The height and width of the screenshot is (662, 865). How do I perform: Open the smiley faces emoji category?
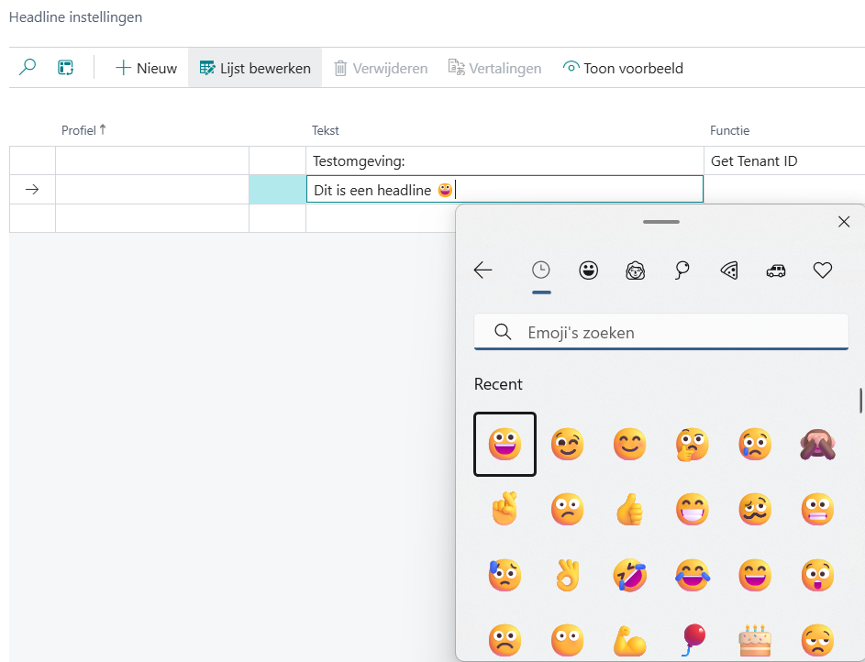588,270
